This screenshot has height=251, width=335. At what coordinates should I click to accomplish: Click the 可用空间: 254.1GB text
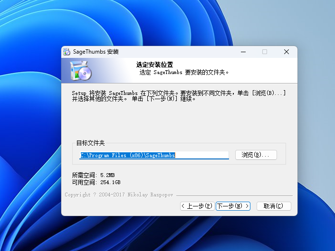(96, 182)
